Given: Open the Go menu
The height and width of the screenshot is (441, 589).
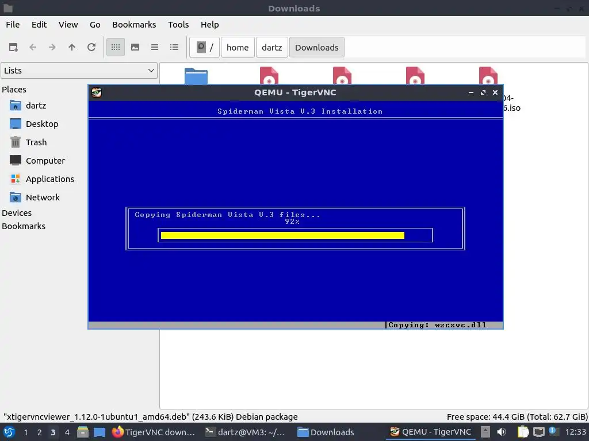Looking at the screenshot, I should coord(95,25).
